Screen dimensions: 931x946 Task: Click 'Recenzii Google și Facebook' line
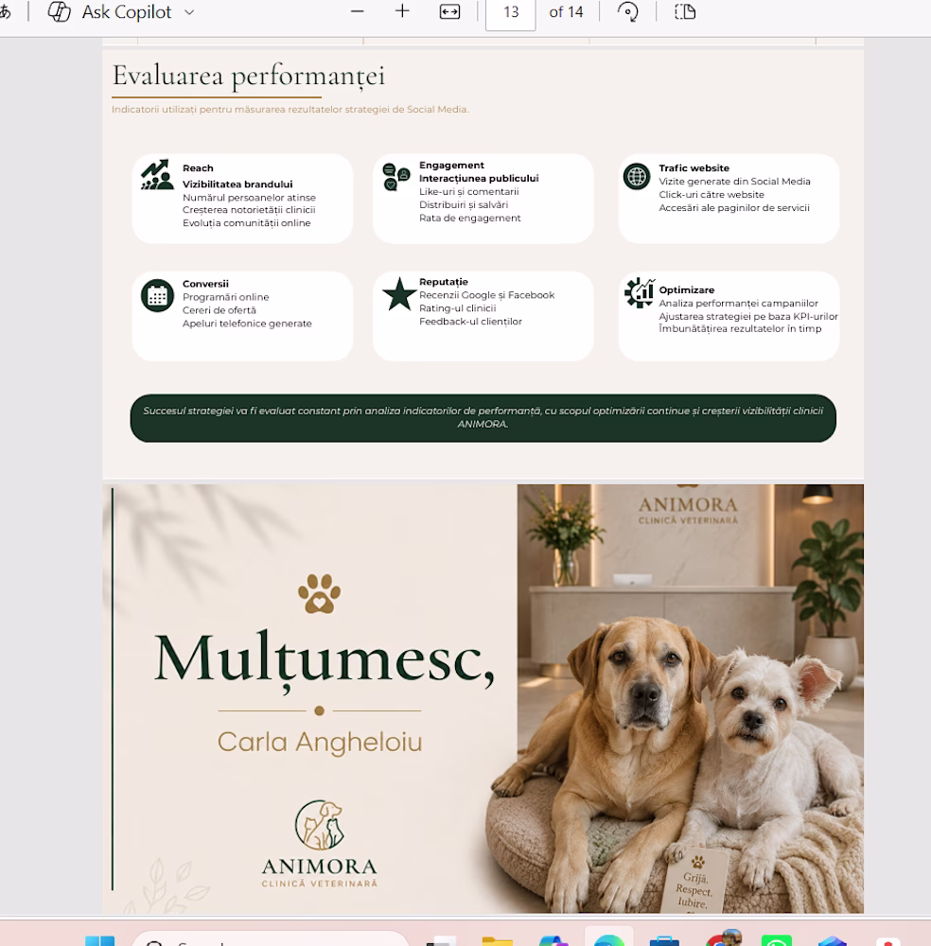click(x=487, y=295)
